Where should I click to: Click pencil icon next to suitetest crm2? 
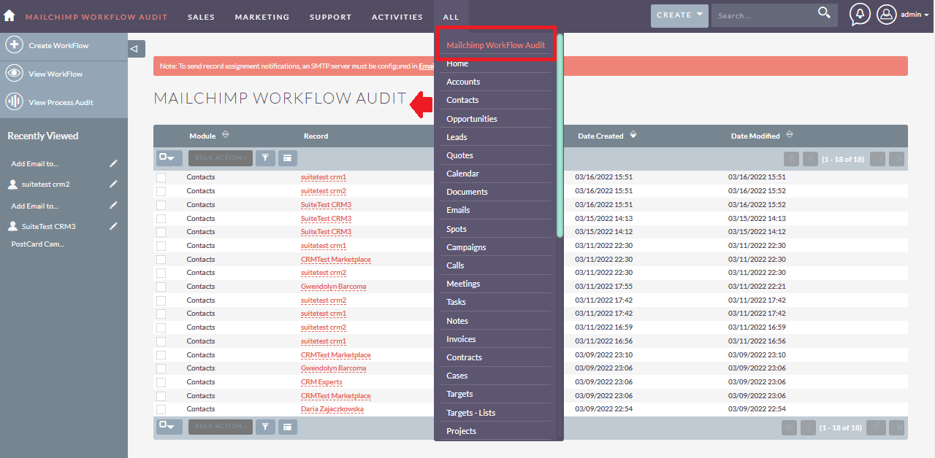click(113, 184)
